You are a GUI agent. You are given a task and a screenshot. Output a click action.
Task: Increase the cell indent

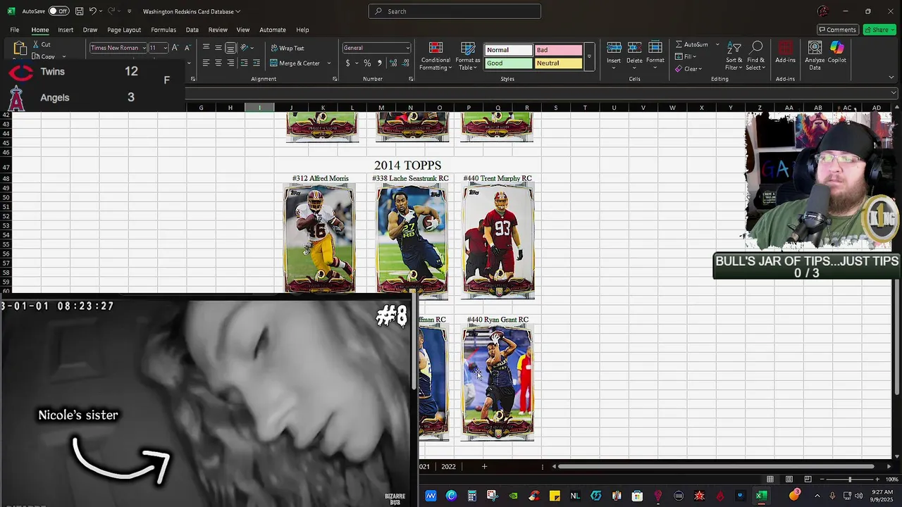255,63
